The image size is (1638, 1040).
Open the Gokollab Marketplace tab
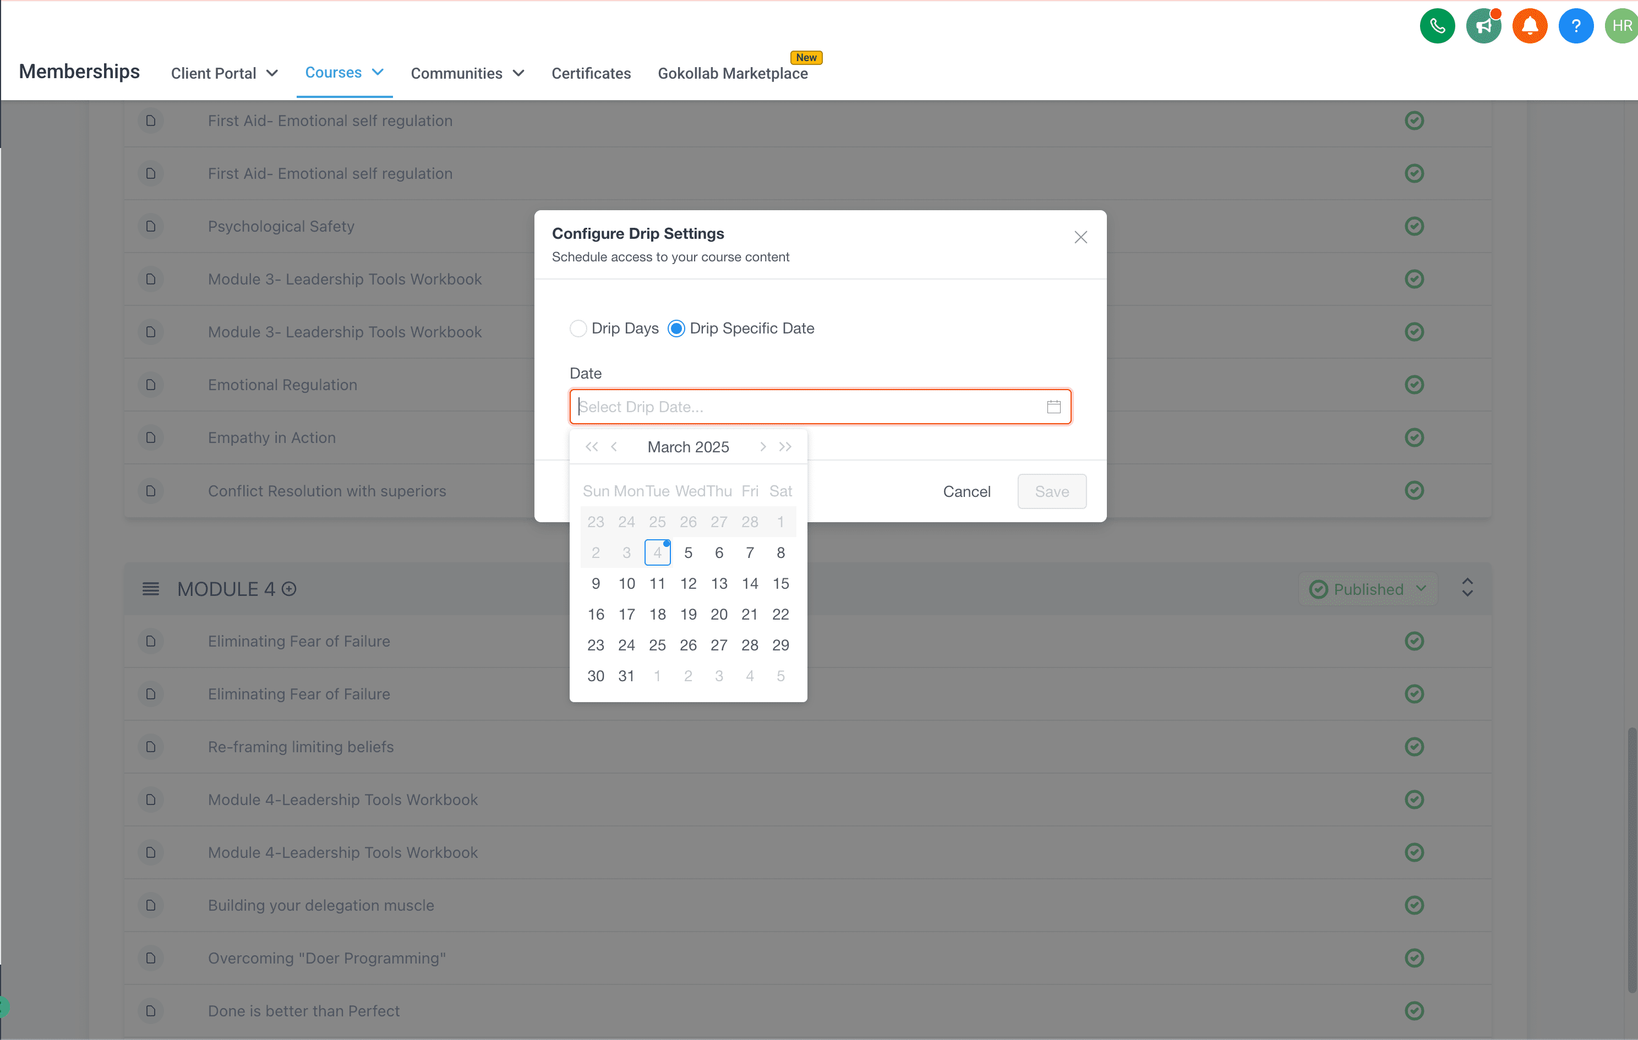(x=733, y=73)
